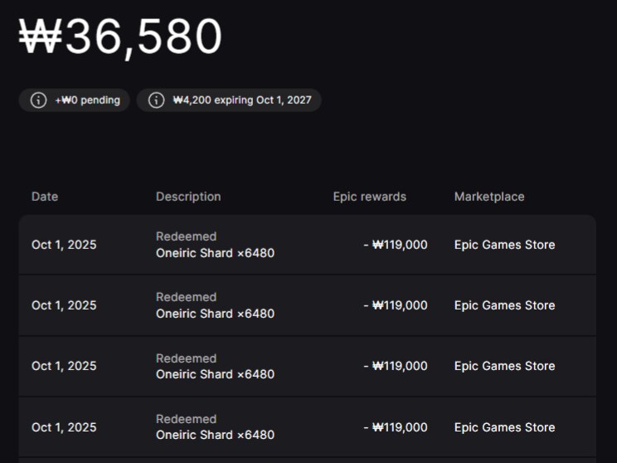This screenshot has width=617, height=463.
Task: Sort by the Date column header
Action: [x=45, y=197]
